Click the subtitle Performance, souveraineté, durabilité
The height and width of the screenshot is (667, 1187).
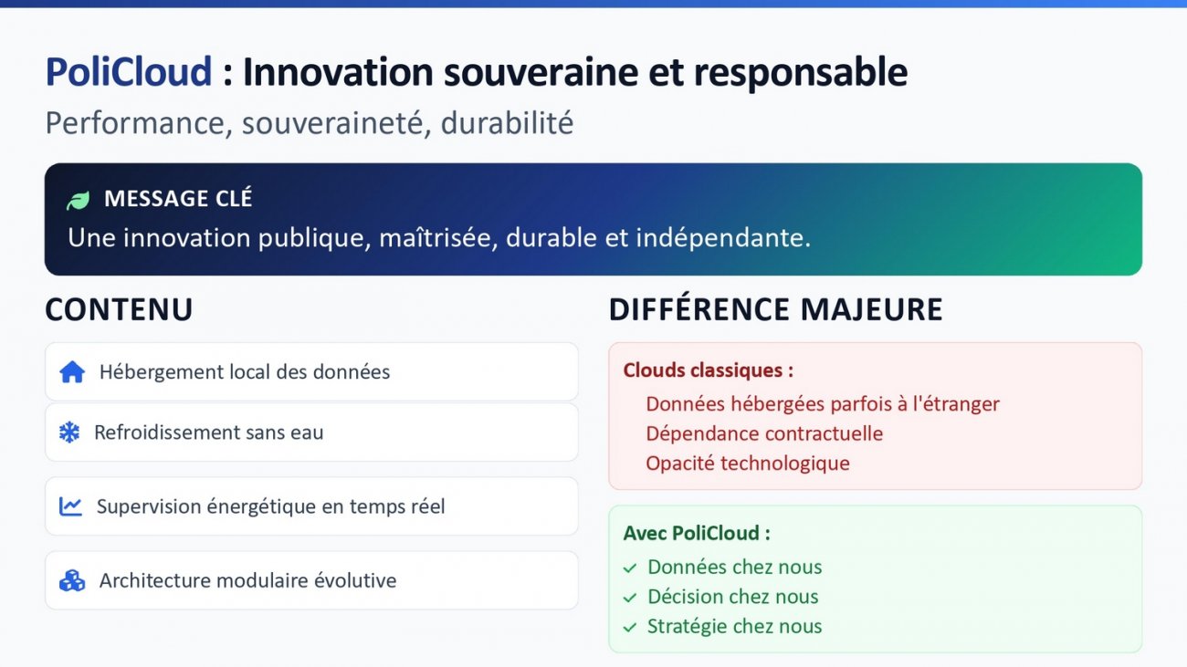tap(310, 122)
